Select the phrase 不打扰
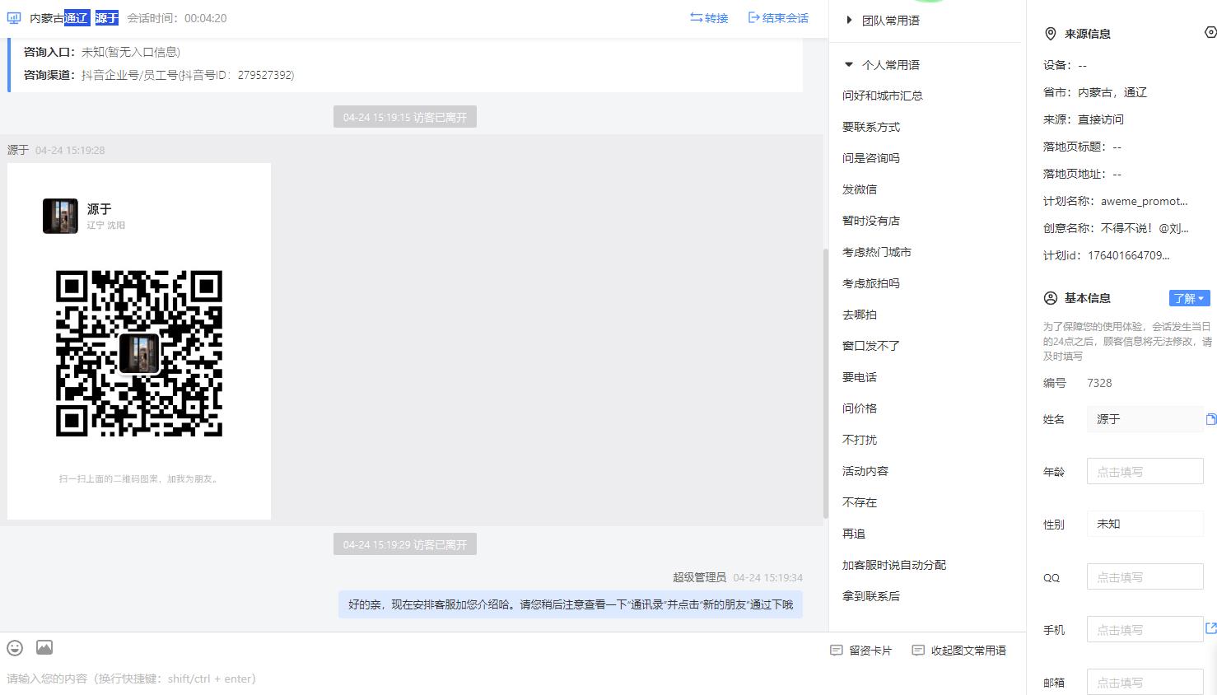 [860, 440]
